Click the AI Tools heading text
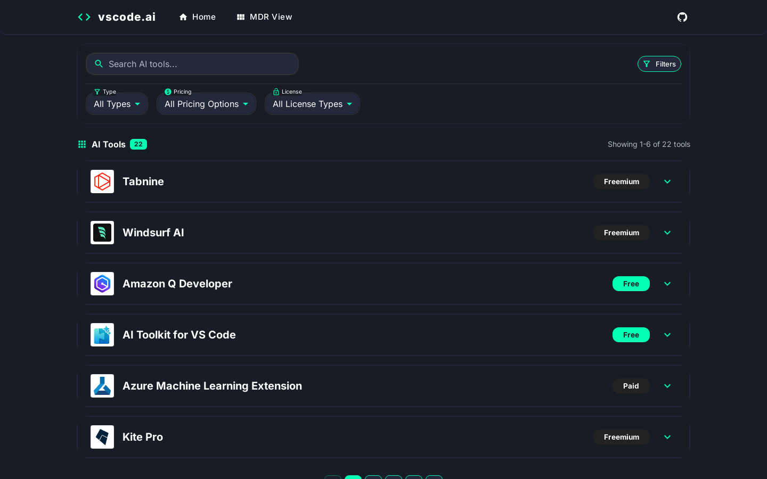 pyautogui.click(x=109, y=144)
